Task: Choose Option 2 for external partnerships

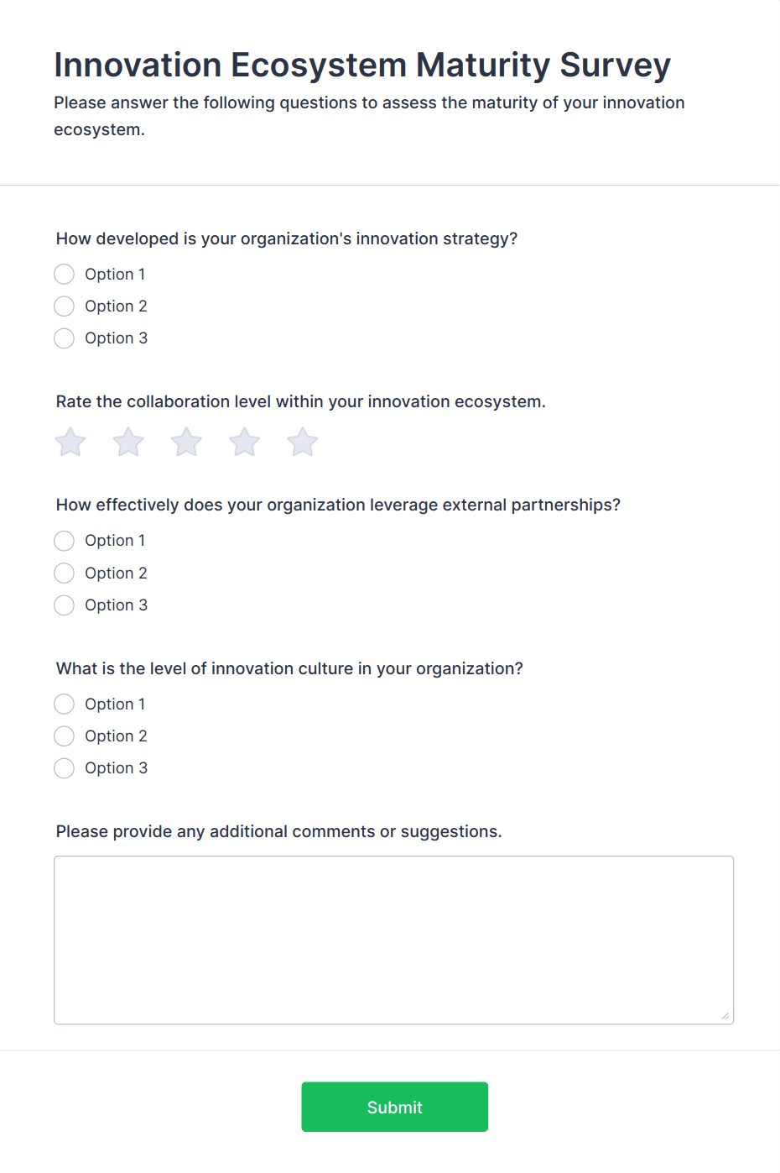Action: (65, 573)
